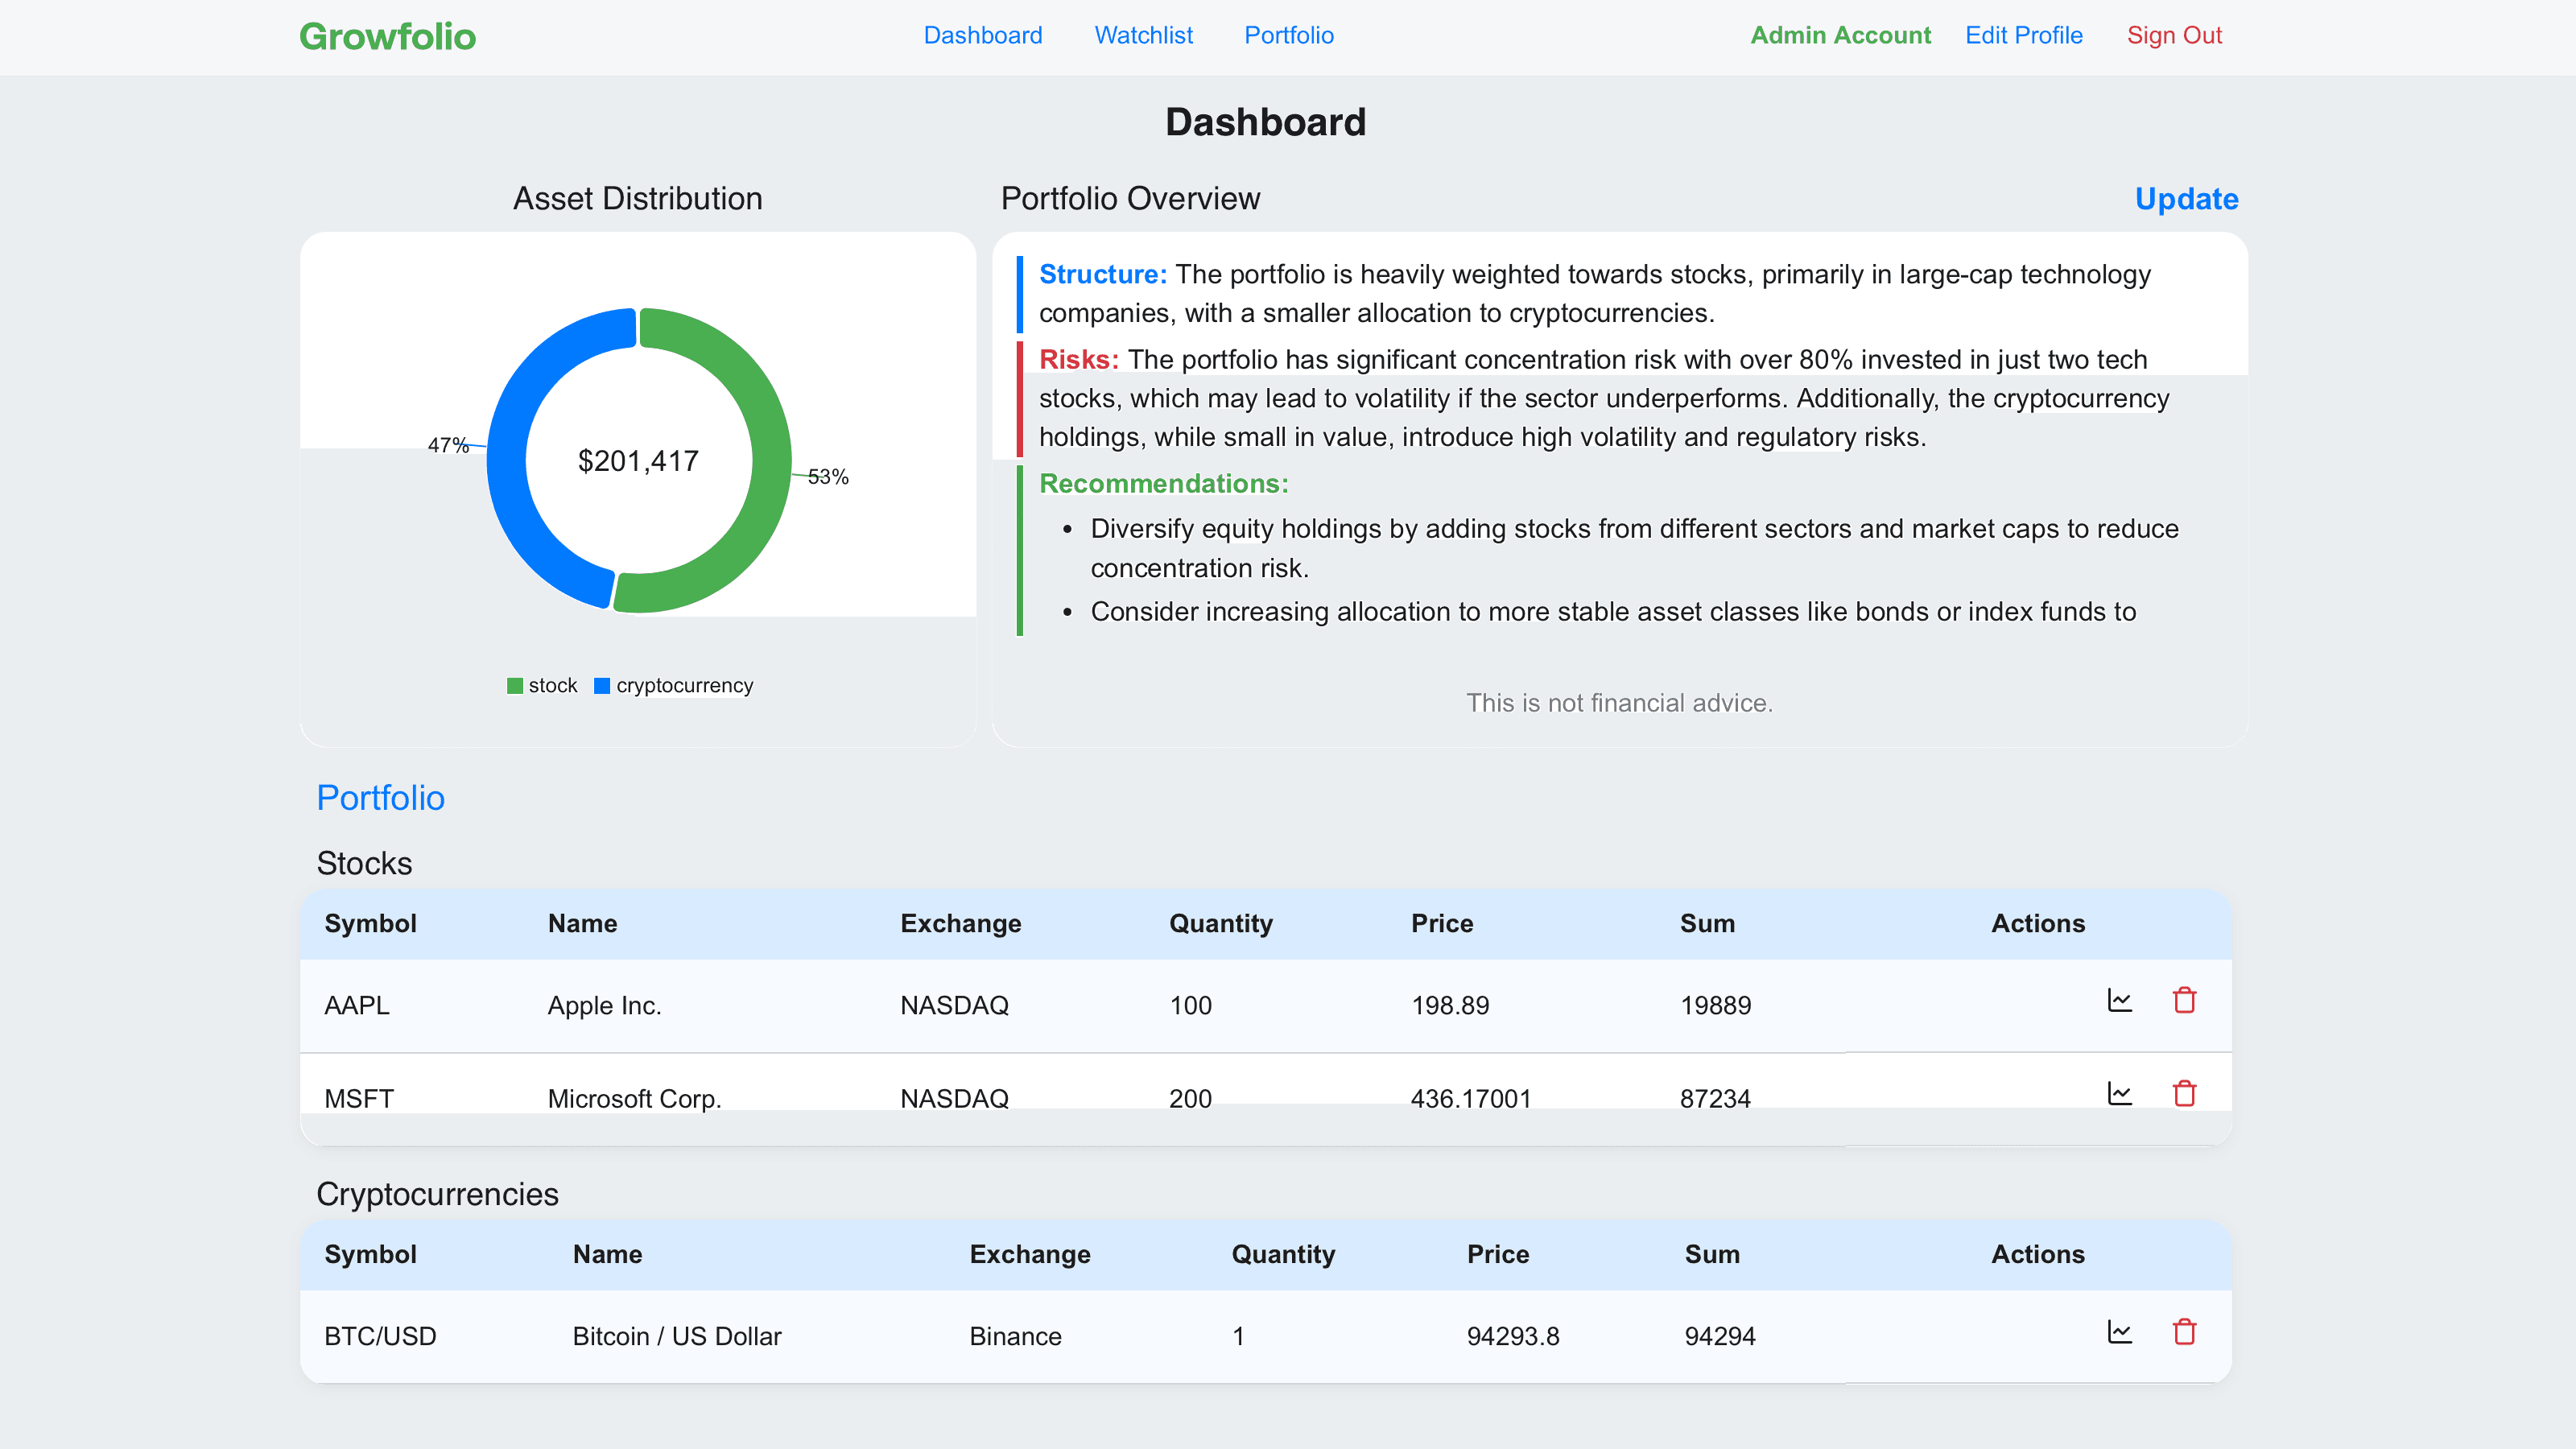Click the $201,417 total in donut center
The height and width of the screenshot is (1449, 2576).
click(638, 461)
